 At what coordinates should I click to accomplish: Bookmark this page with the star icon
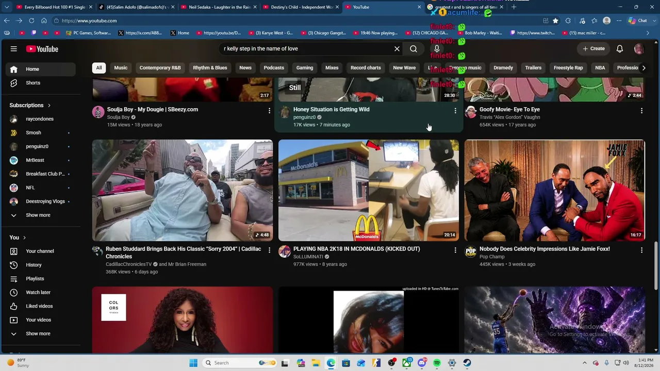pos(555,21)
